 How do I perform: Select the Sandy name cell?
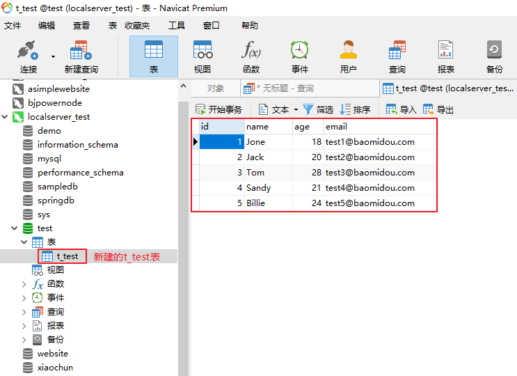pos(269,188)
